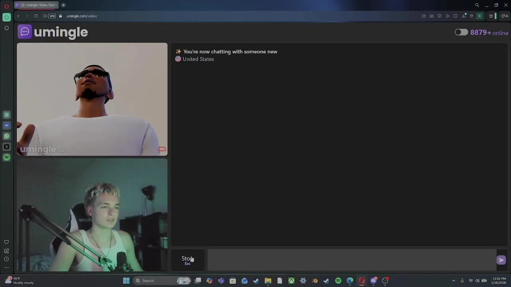The image size is (511, 287).
Task: Open Microsoft Teams from taskbar
Action: 221,281
